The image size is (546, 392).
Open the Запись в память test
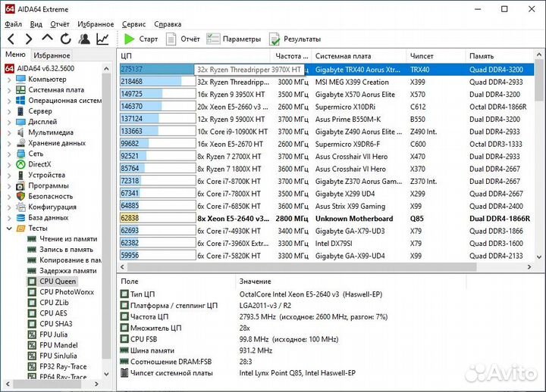pyautogui.click(x=61, y=250)
